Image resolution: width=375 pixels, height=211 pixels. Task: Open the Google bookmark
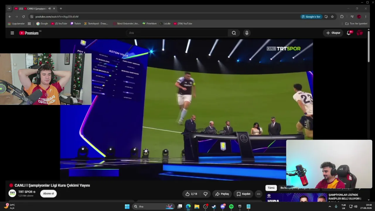(42, 24)
